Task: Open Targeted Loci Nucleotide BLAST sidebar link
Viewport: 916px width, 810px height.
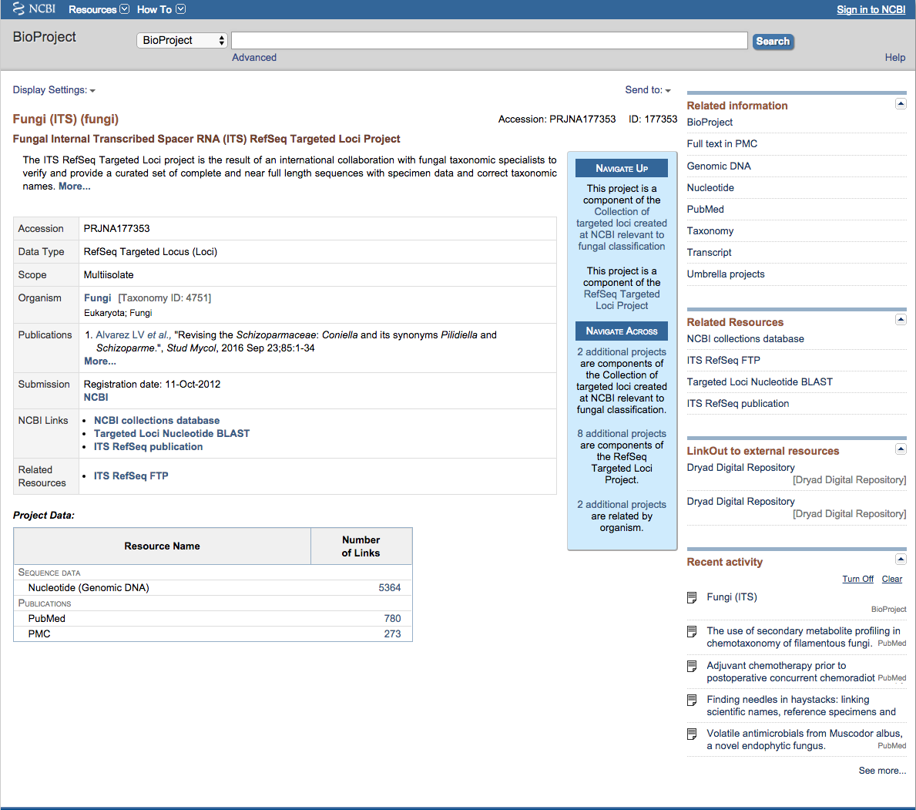Action: [x=760, y=382]
